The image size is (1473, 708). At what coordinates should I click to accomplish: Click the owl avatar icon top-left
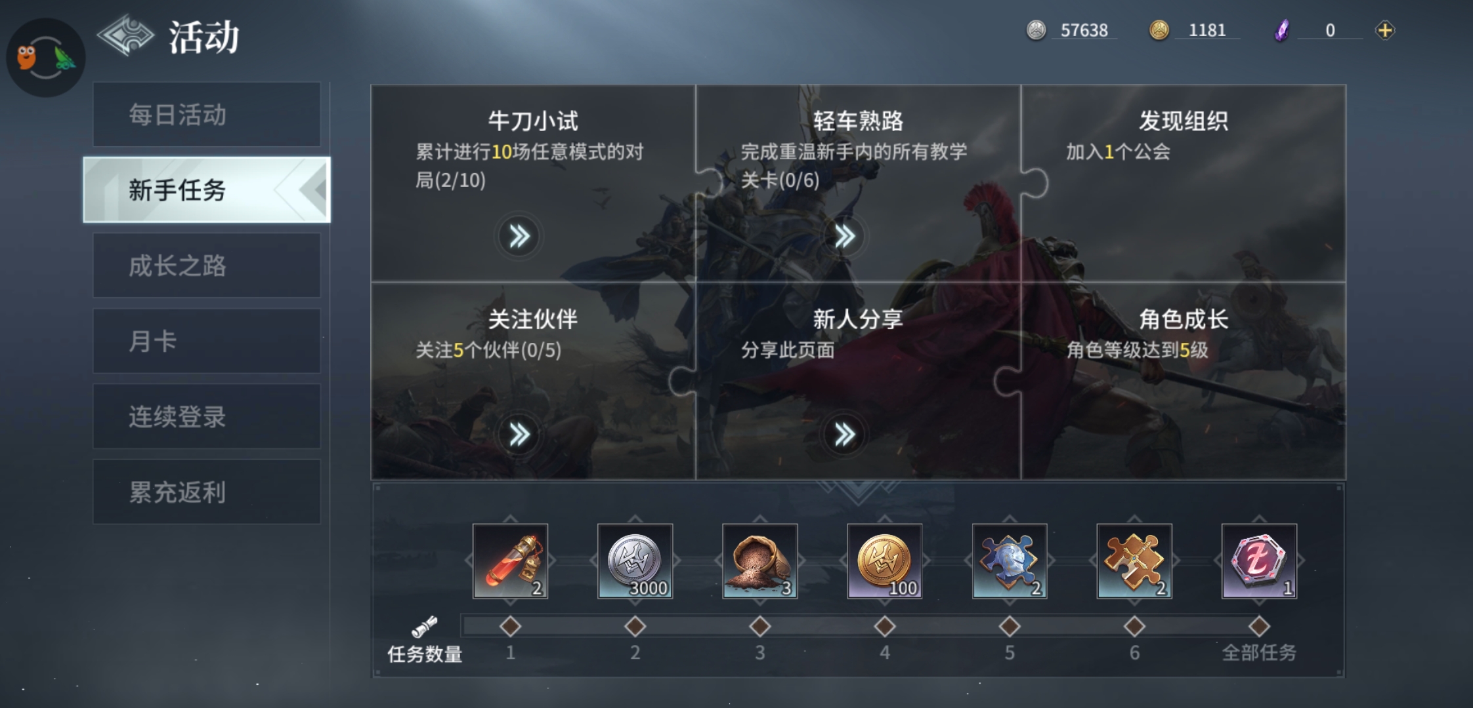(45, 58)
